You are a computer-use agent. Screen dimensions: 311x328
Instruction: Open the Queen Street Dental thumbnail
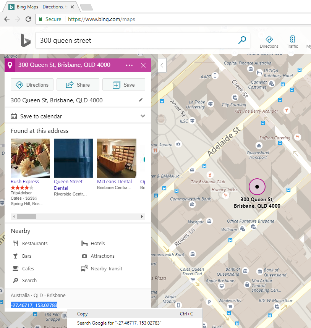click(73, 158)
